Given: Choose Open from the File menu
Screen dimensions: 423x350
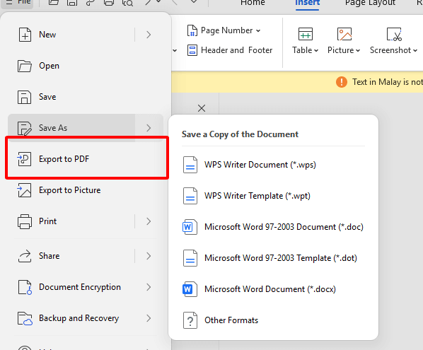Looking at the screenshot, I should coord(86,66).
